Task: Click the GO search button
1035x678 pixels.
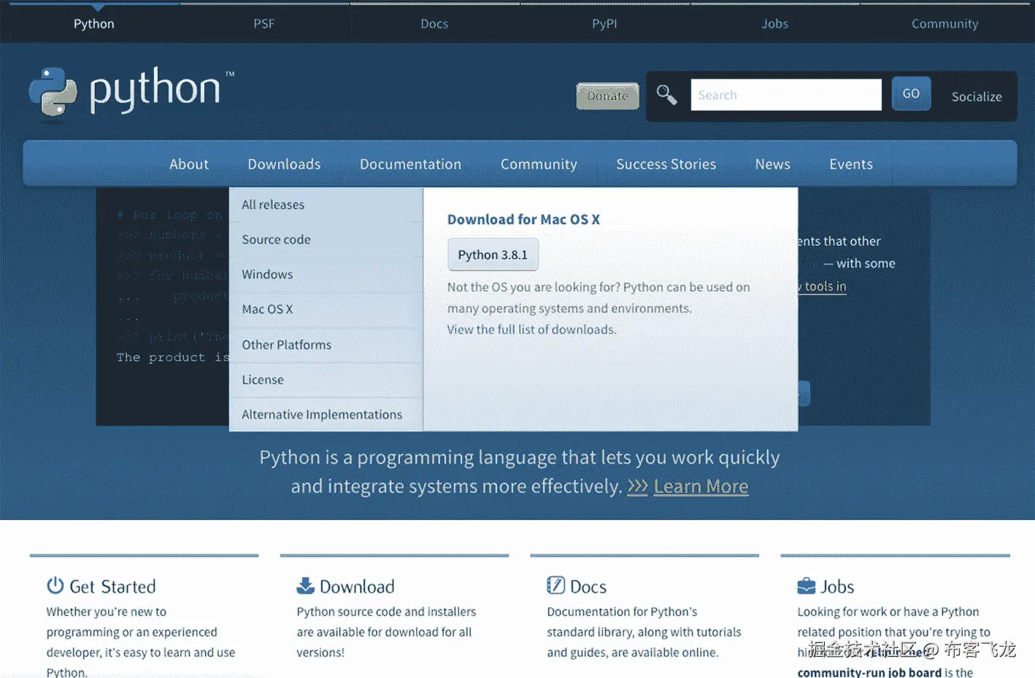Action: coord(911,93)
